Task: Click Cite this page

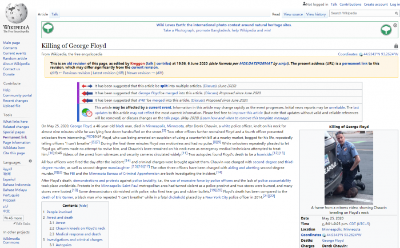Action: (14, 153)
